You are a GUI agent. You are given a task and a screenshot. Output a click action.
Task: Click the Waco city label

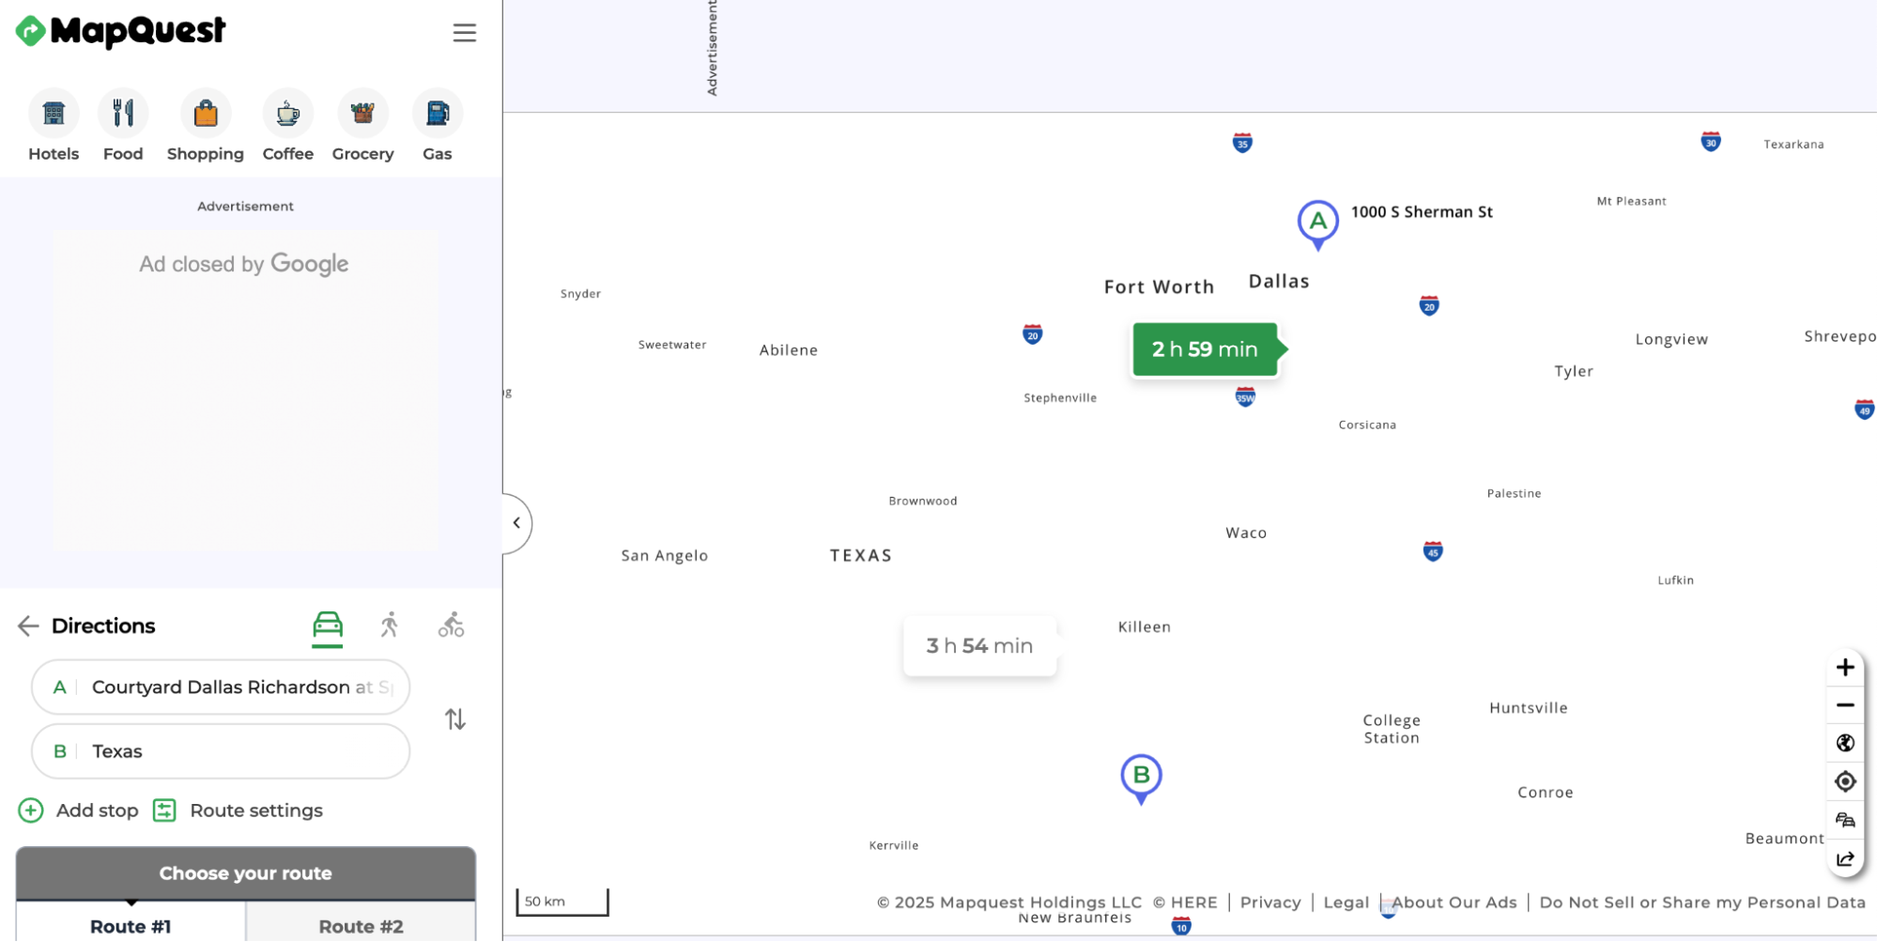[1246, 533]
